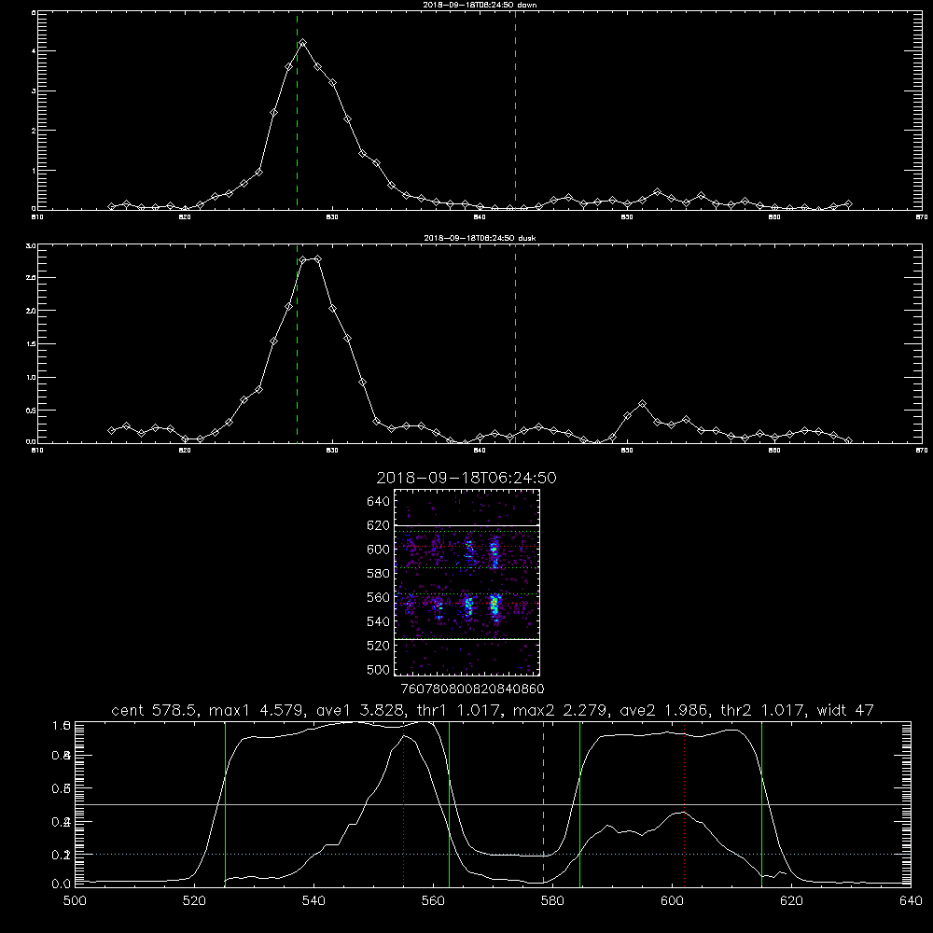933x933 pixels.
Task: Click the x-axis label 500 in the bottom plot
Action: pyautogui.click(x=75, y=901)
